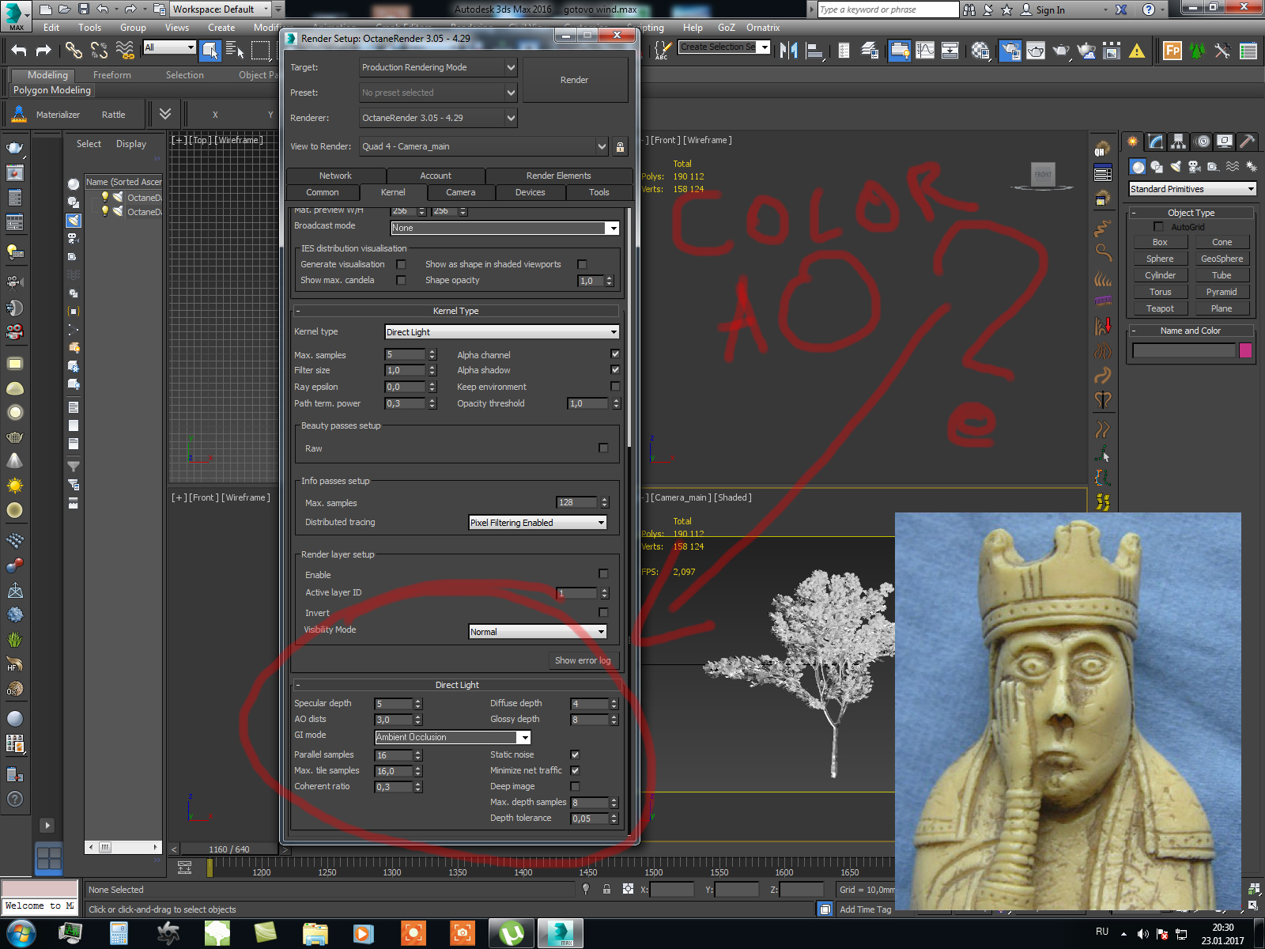The width and height of the screenshot is (1265, 949).
Task: Switch to the Hierarchy command panel tab
Action: [x=1179, y=142]
